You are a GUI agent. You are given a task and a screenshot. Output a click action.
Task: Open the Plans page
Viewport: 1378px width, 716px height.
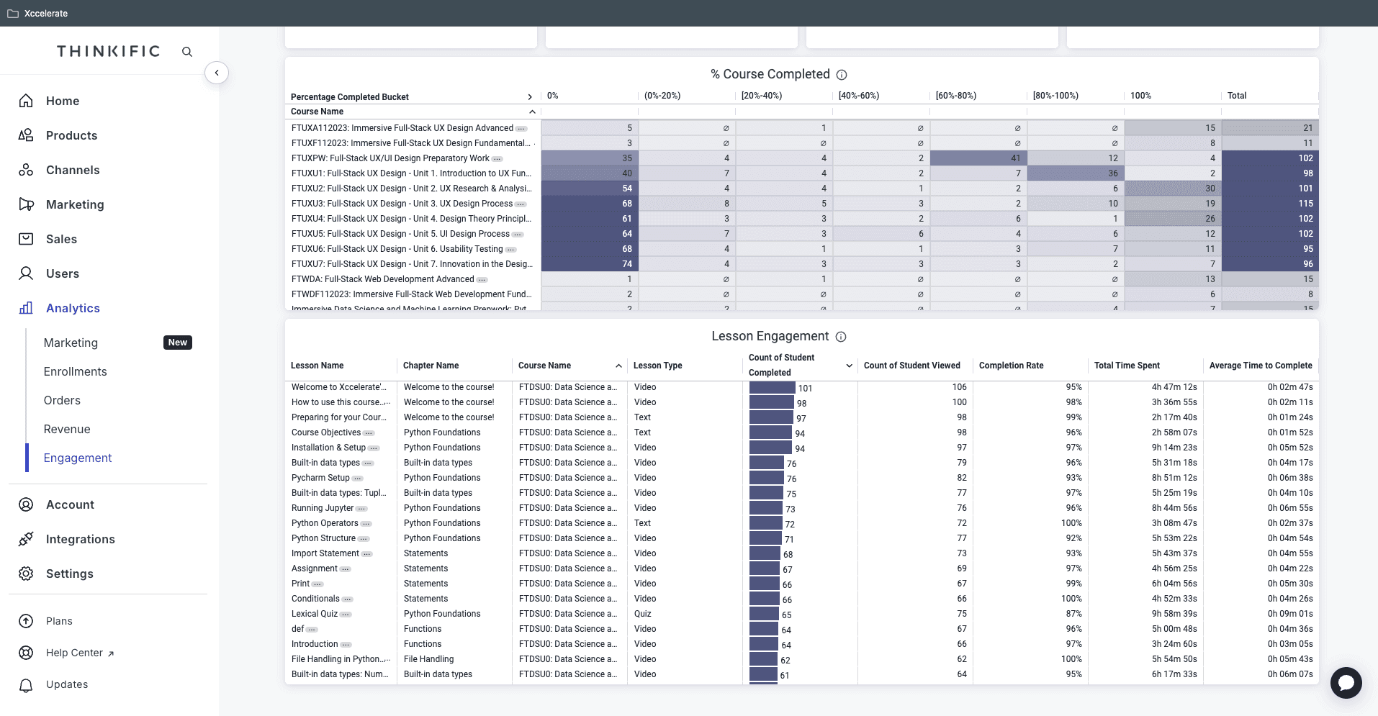pos(59,621)
